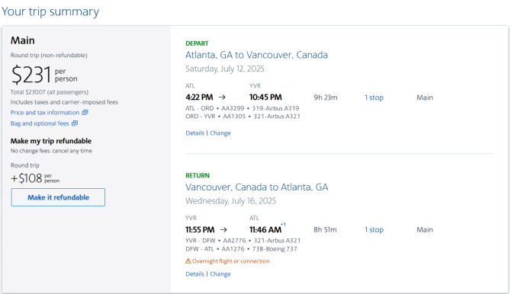
Task: Show the 1 stop info for the departing flight
Action: coord(374,97)
